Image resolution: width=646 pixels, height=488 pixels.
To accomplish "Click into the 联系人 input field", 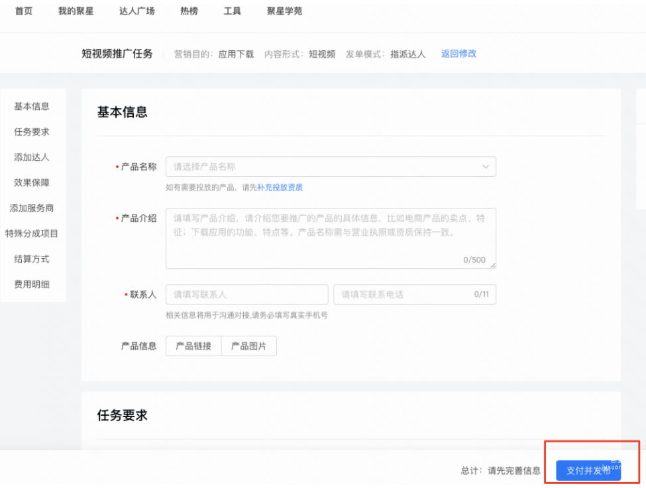I will coord(246,294).
